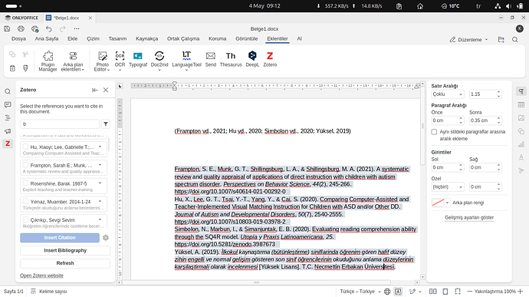
Task: Print the document
Action: tap(21, 28)
